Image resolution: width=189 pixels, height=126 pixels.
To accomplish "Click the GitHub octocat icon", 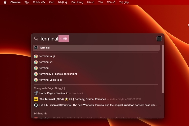I will [36, 105].
